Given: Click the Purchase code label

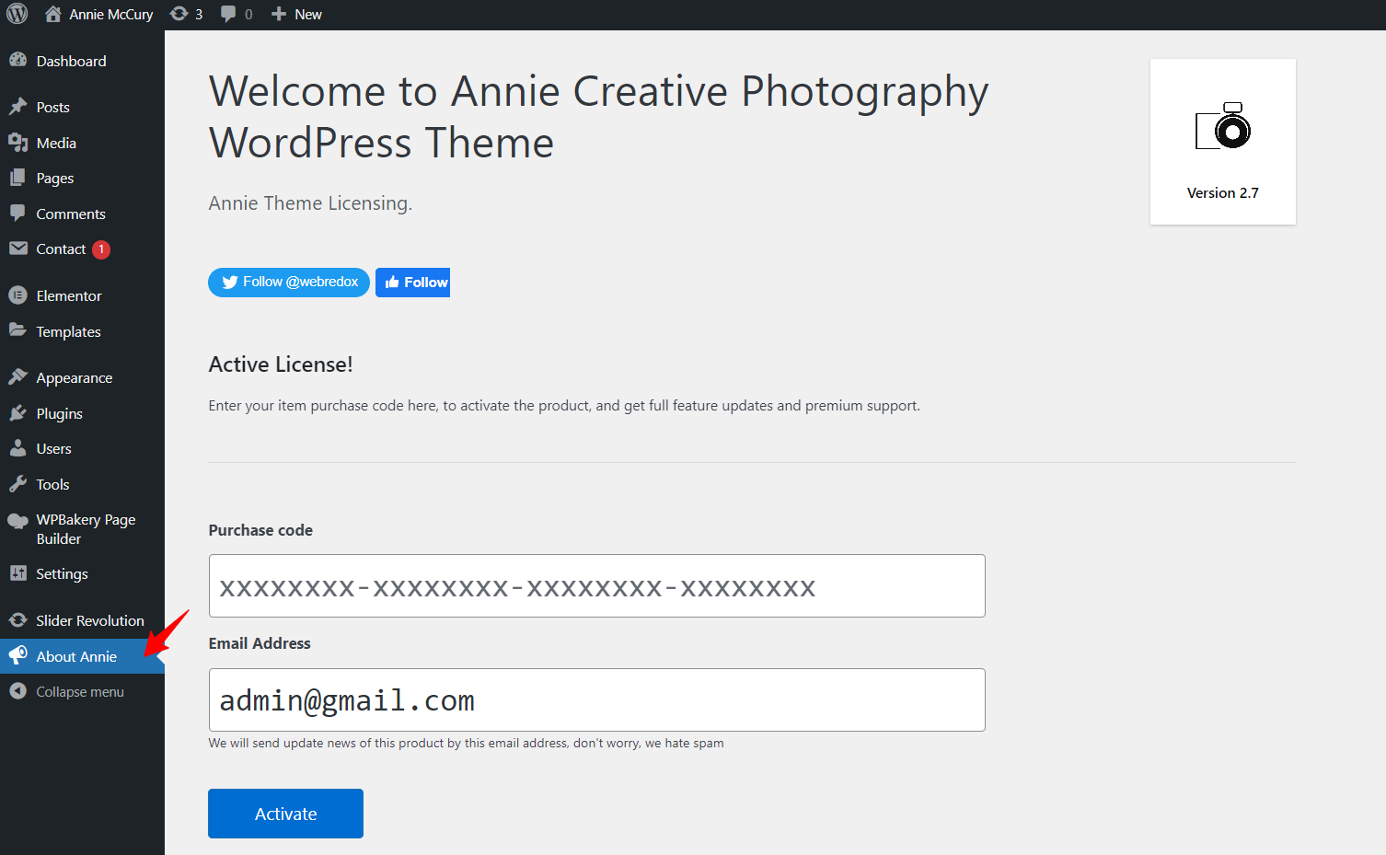Looking at the screenshot, I should [x=260, y=530].
